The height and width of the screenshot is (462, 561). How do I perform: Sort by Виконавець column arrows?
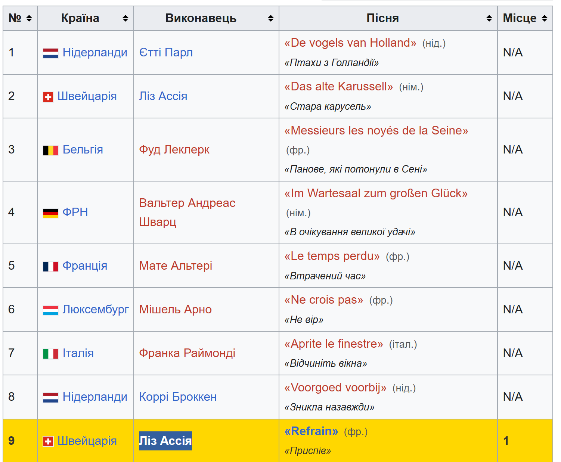click(271, 18)
